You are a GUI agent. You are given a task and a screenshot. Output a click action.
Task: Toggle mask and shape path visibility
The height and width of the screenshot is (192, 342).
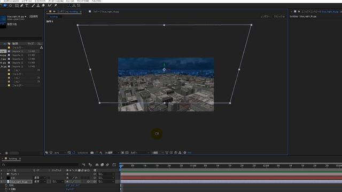(x=74, y=153)
